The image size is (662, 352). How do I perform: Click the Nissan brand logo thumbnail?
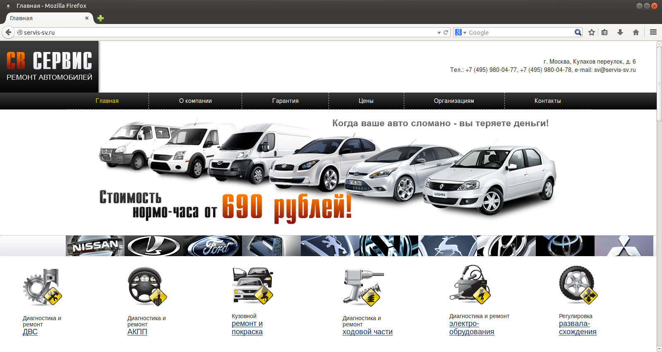point(95,246)
